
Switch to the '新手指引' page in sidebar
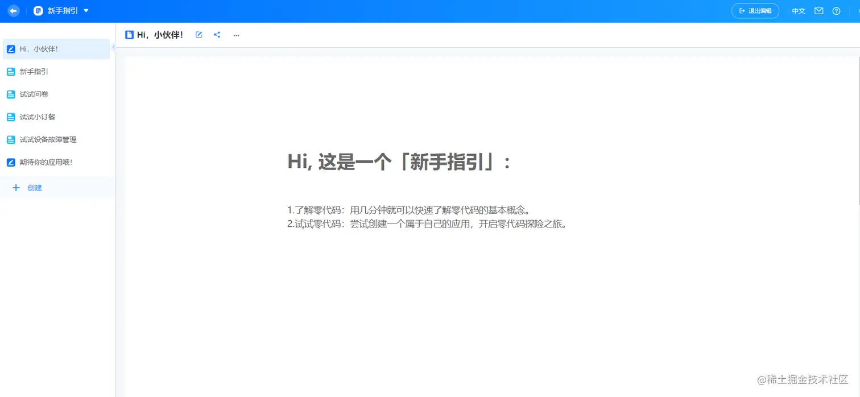(x=35, y=71)
